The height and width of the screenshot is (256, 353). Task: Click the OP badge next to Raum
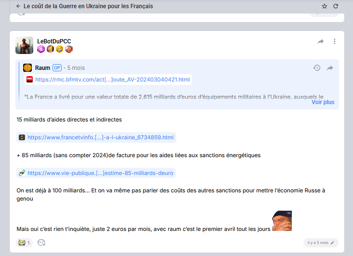click(x=57, y=68)
